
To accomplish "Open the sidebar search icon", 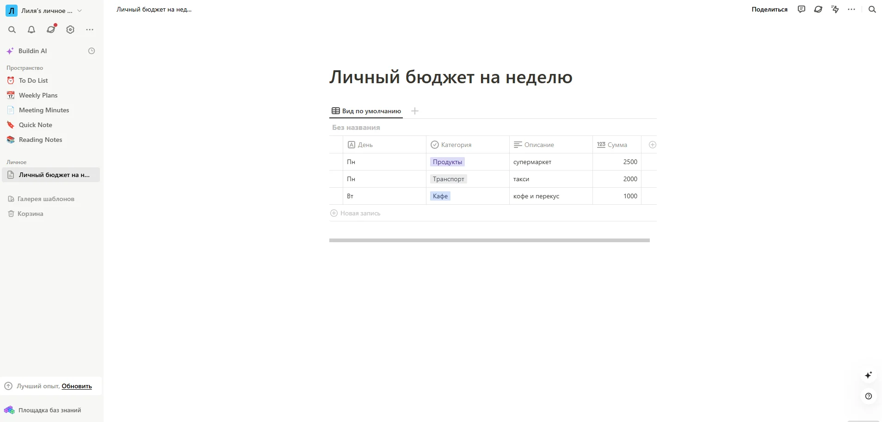I will [x=12, y=30].
